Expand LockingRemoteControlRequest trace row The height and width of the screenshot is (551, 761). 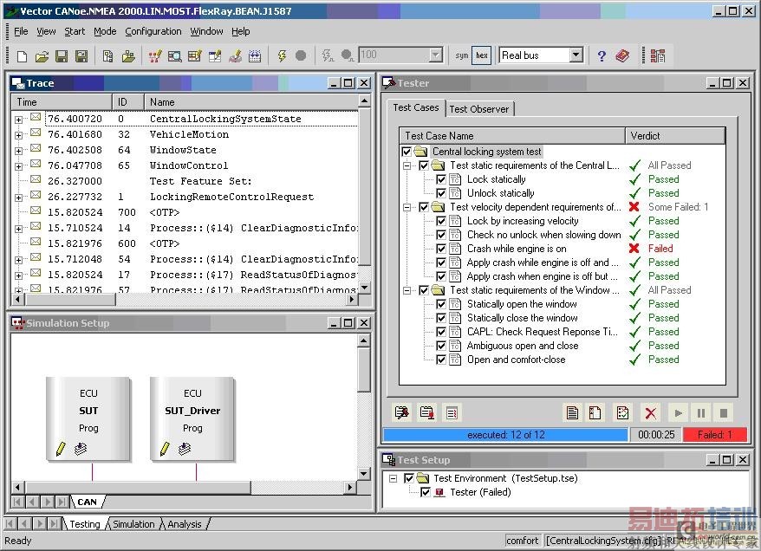[x=18, y=198]
